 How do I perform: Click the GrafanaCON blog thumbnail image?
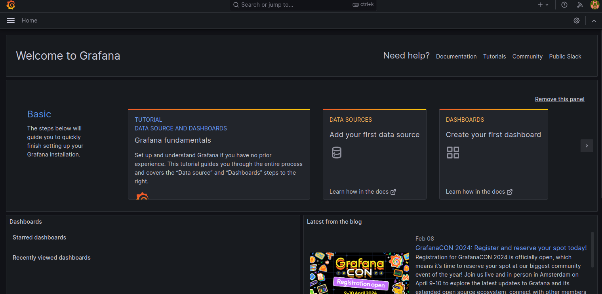click(359, 273)
